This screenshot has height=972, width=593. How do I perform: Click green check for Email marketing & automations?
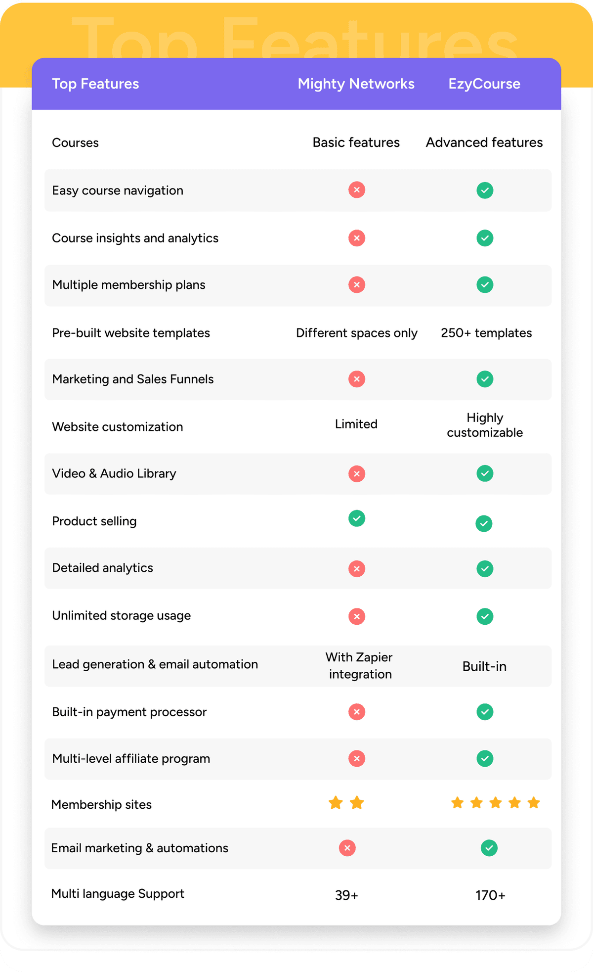click(489, 848)
